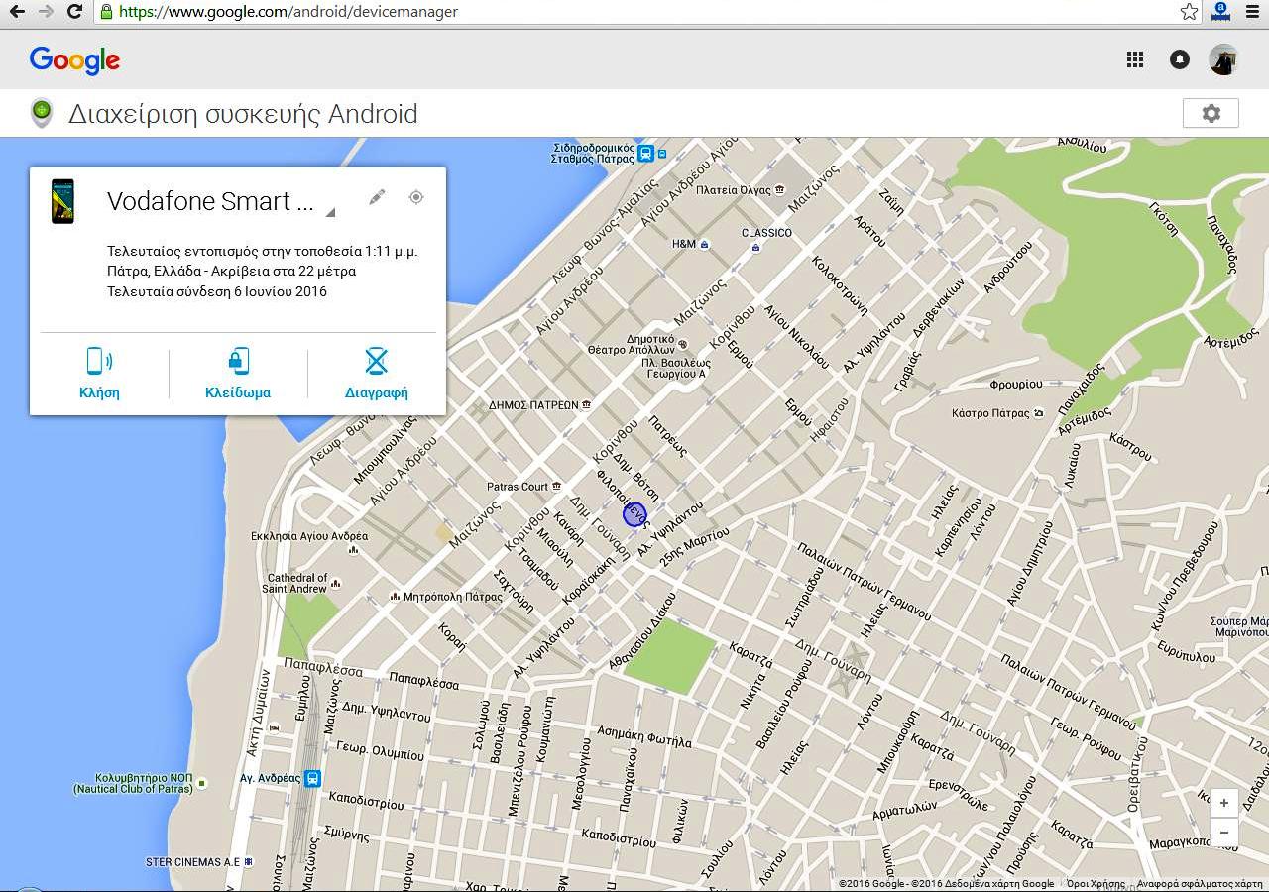Click the address bar URL

click(288, 12)
